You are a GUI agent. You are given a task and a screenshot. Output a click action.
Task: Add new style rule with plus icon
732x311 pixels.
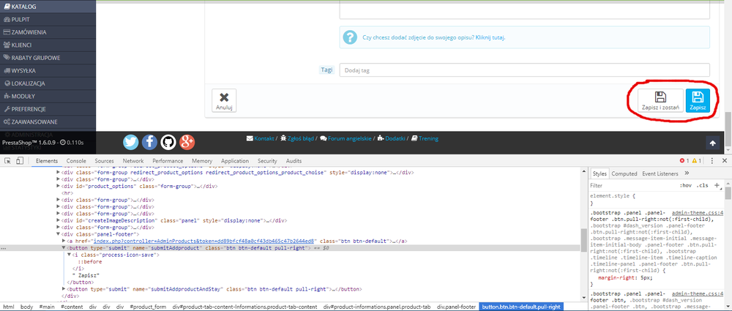[x=717, y=186]
